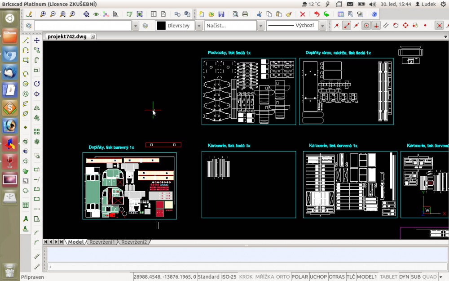This screenshot has width=449, height=281.
Task: Open Layers explorer icon beside layer box
Action: [29, 26]
